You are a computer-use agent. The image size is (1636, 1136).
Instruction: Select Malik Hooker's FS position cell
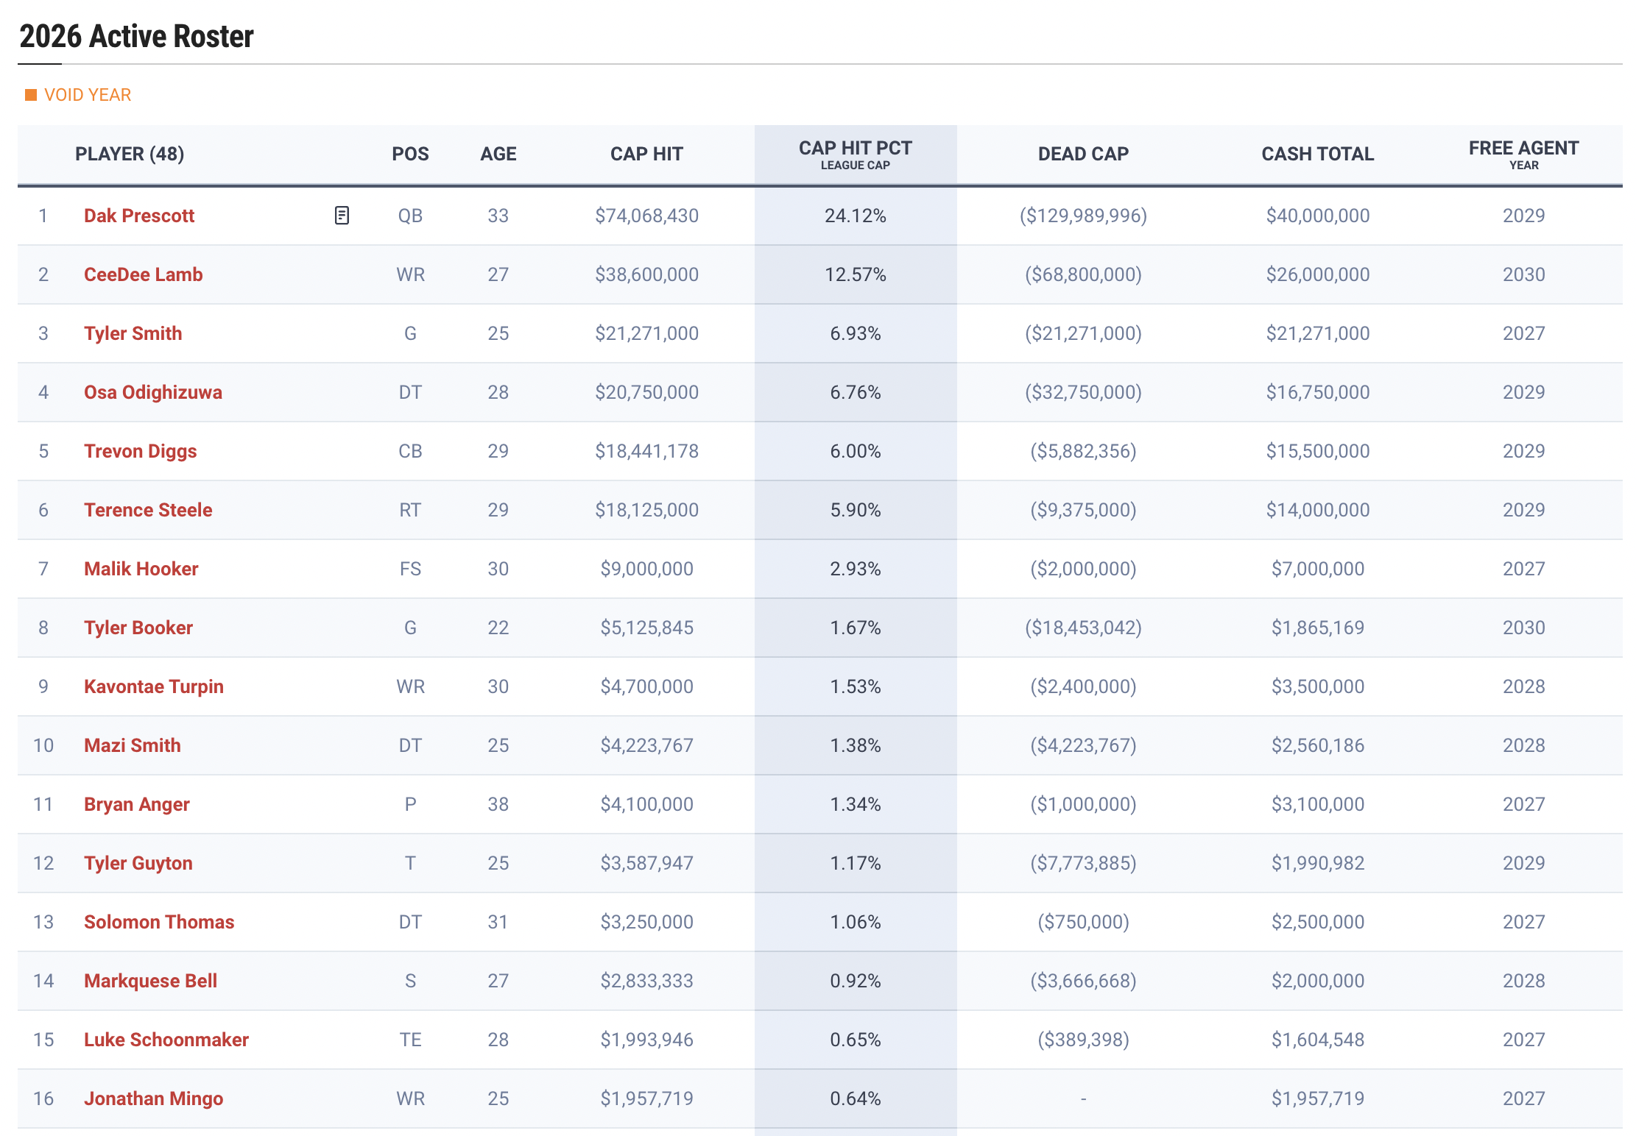pyautogui.click(x=410, y=569)
